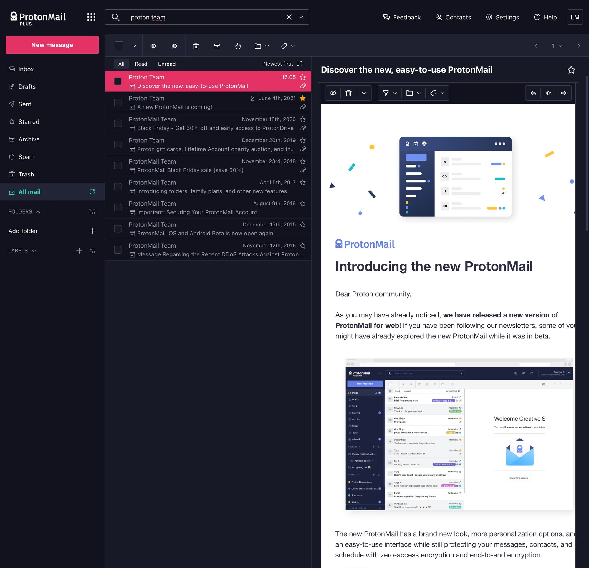This screenshot has height=568, width=589.
Task: Collapse the FOLDERS section
Action: [24, 212]
